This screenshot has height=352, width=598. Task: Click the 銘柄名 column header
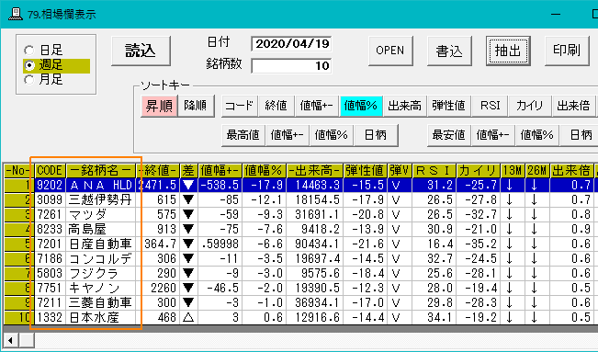(101, 171)
